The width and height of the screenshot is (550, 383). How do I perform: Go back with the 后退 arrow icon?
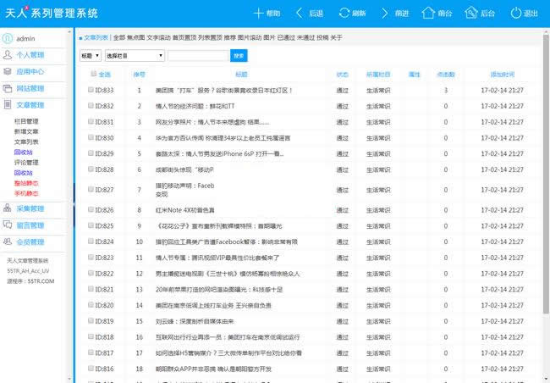pyautogui.click(x=300, y=14)
